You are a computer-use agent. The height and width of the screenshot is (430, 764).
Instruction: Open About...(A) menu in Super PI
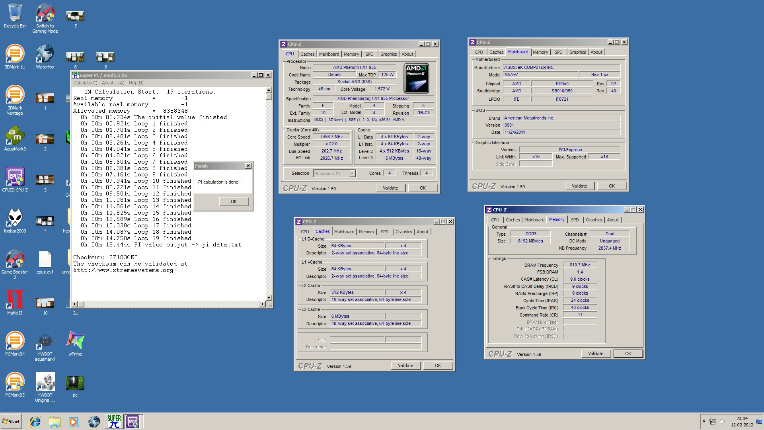(113, 83)
